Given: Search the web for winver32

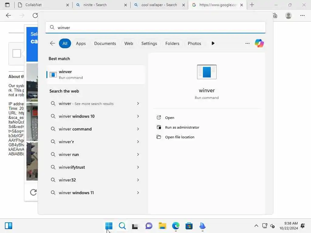Looking at the screenshot, I should click(x=96, y=180).
